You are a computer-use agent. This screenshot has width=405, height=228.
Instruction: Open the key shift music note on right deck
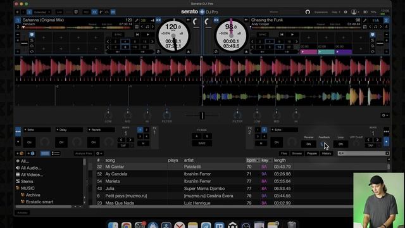tap(375, 27)
